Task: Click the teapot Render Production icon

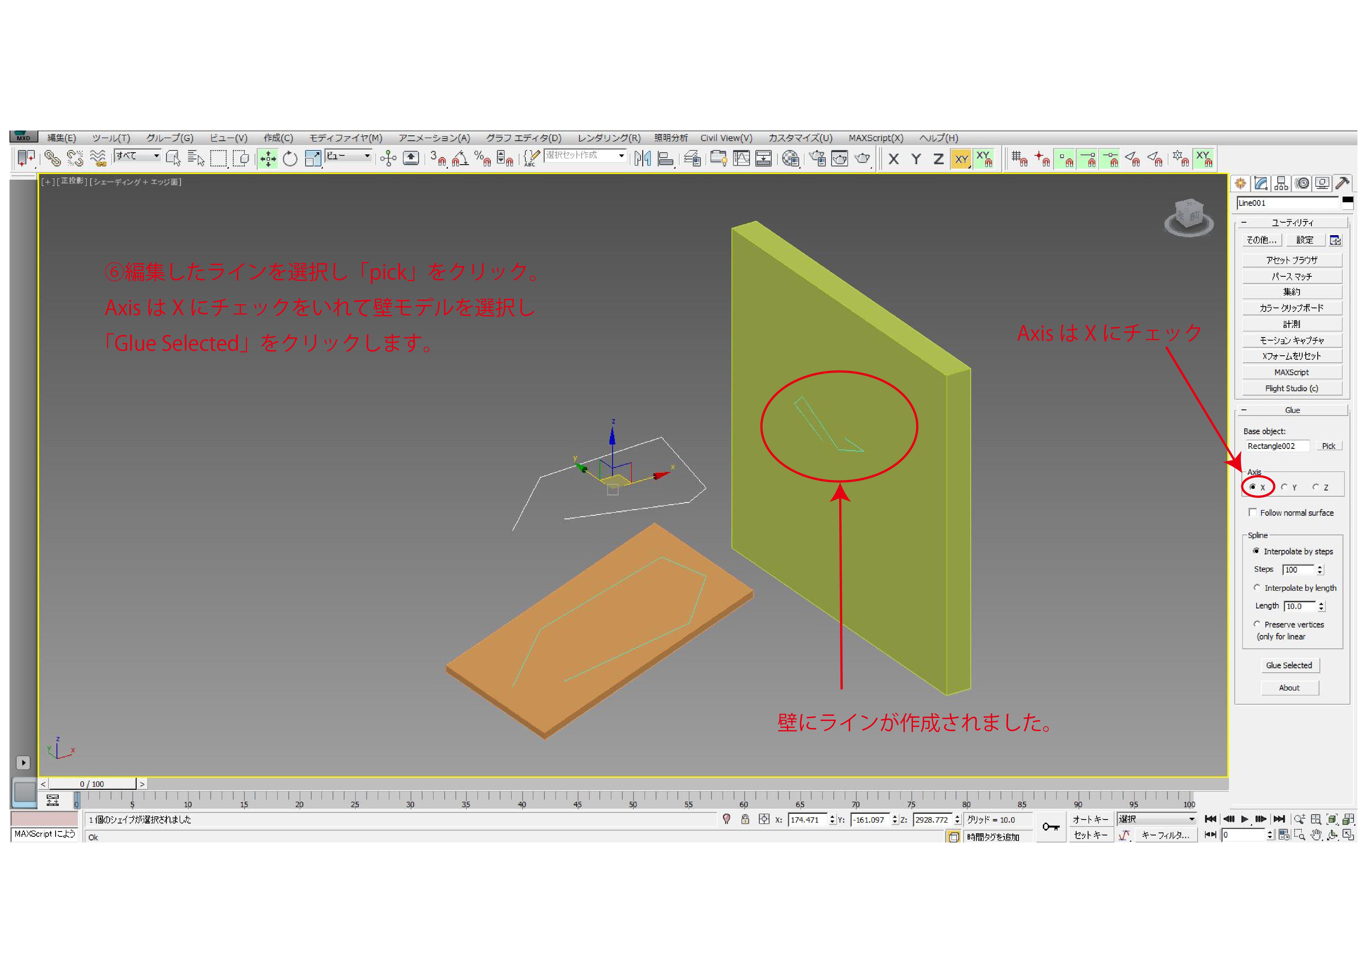Action: [x=862, y=159]
